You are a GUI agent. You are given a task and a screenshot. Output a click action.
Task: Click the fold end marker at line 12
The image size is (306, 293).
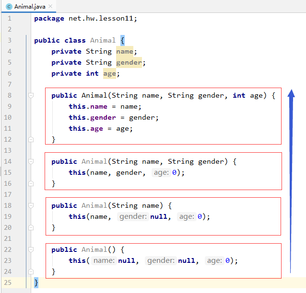pos(31,139)
